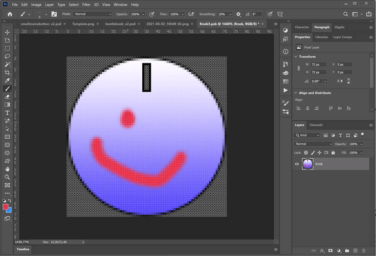Open the blending Mode dropdown in options bar
This screenshot has width=376, height=256.
93,14
